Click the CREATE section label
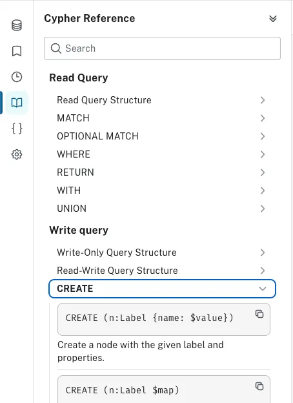This screenshot has width=293, height=403. [x=75, y=289]
